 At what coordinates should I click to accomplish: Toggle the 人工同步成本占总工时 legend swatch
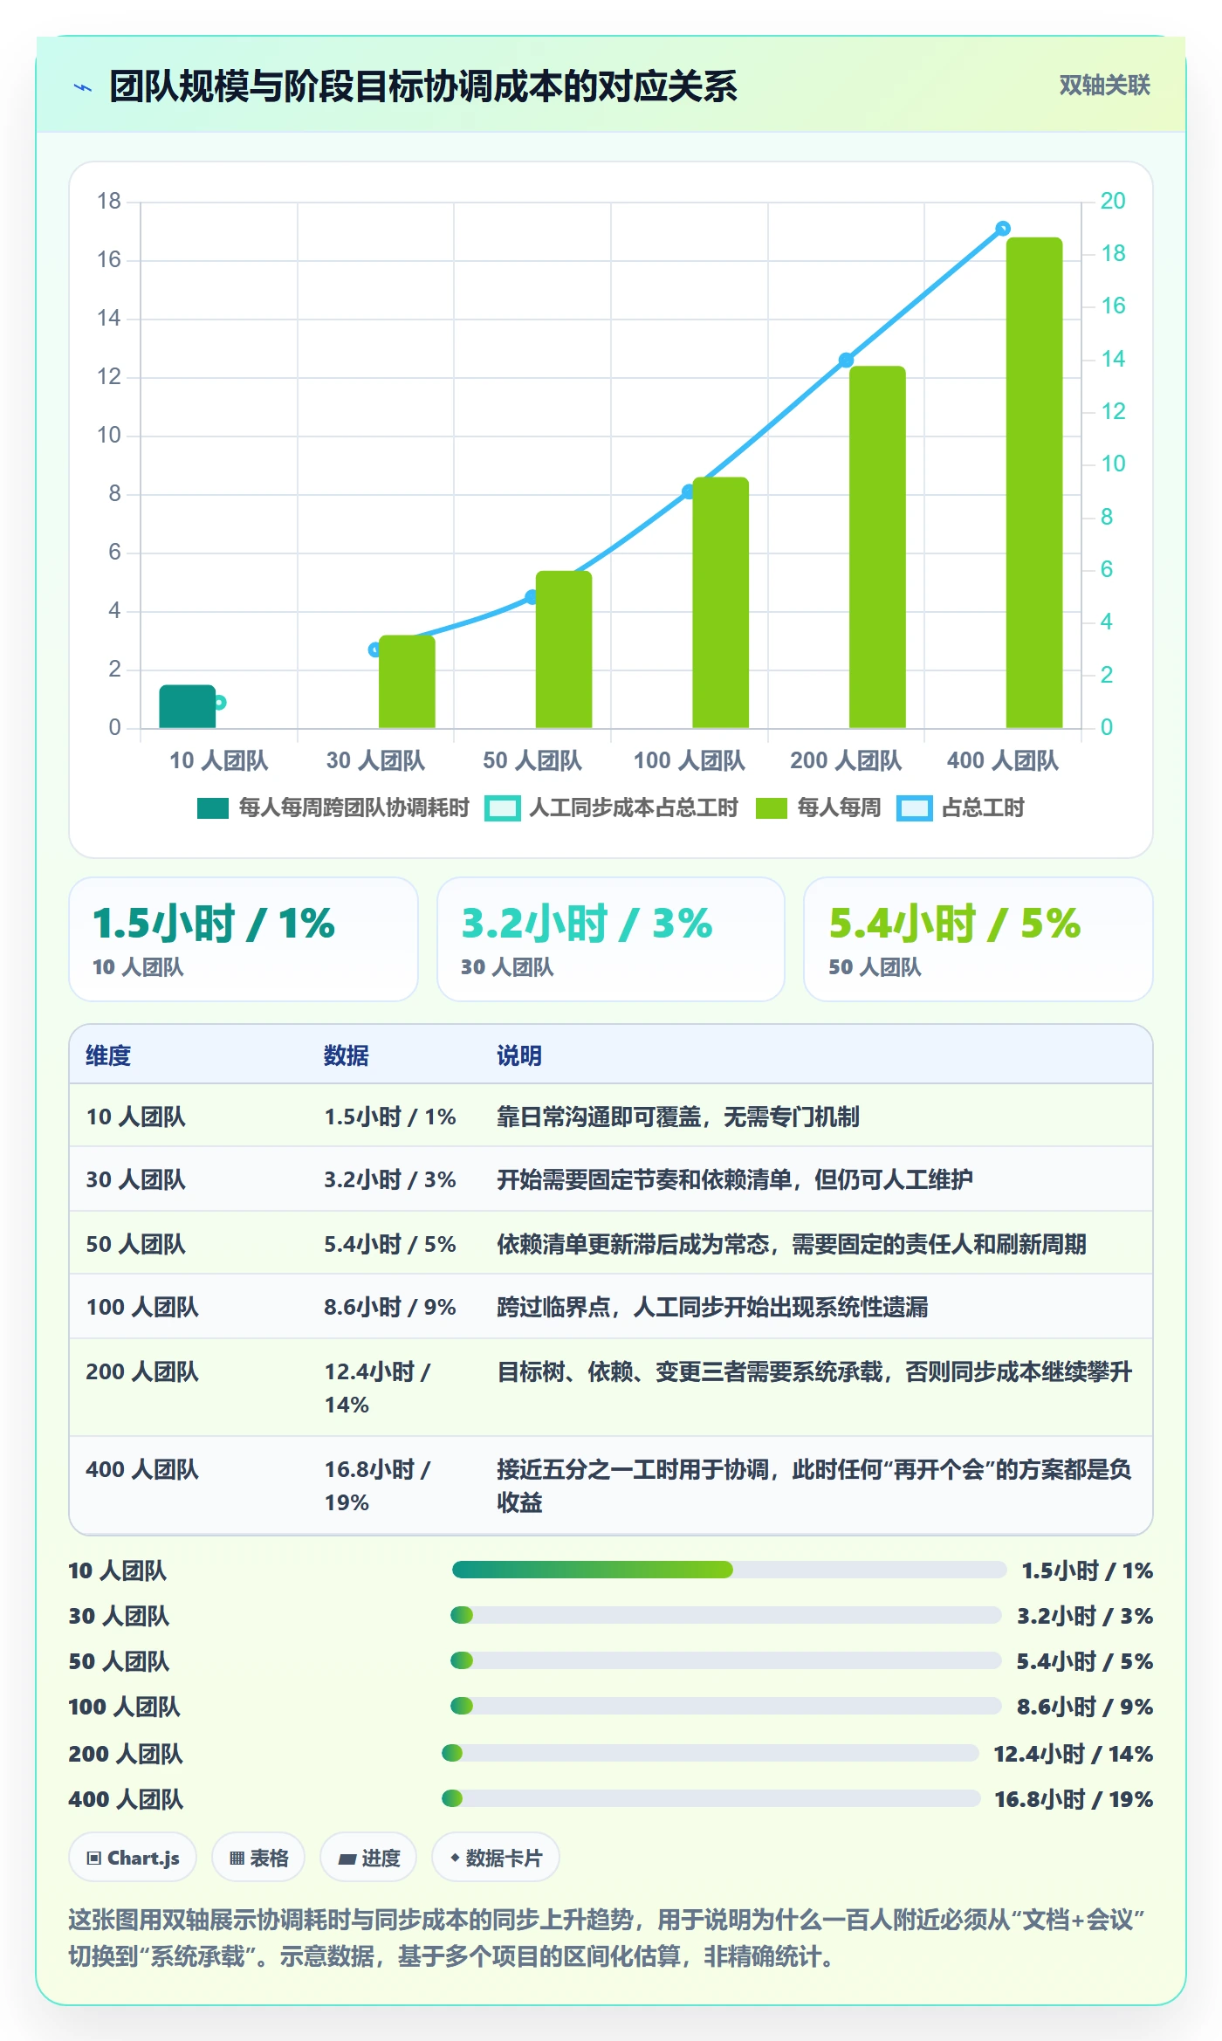pyautogui.click(x=503, y=808)
